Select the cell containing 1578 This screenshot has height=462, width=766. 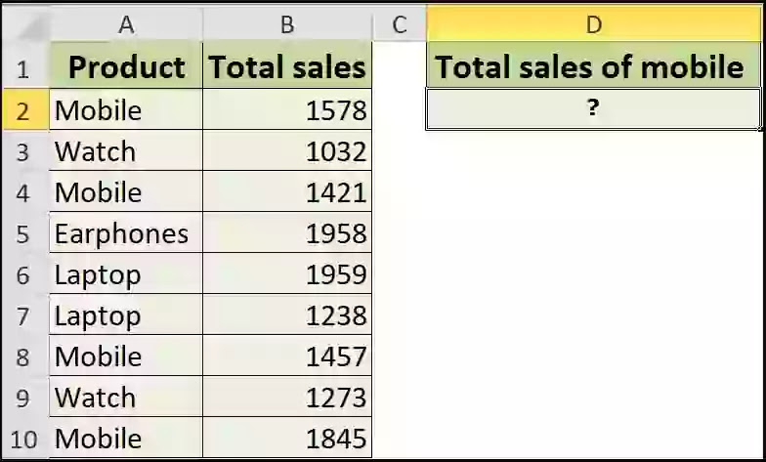pos(287,109)
